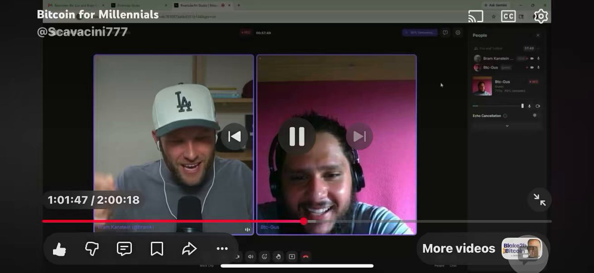
Task: Toggle Bram Kanstein's microphone in People list
Action: [x=539, y=58]
